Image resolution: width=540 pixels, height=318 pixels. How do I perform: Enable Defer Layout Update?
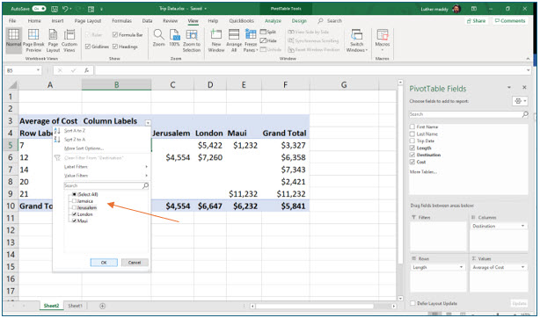(x=412, y=303)
